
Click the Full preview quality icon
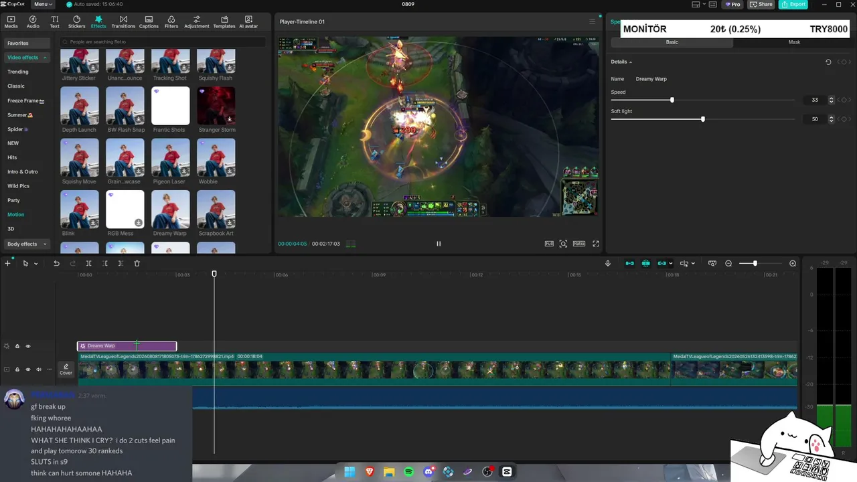point(549,244)
